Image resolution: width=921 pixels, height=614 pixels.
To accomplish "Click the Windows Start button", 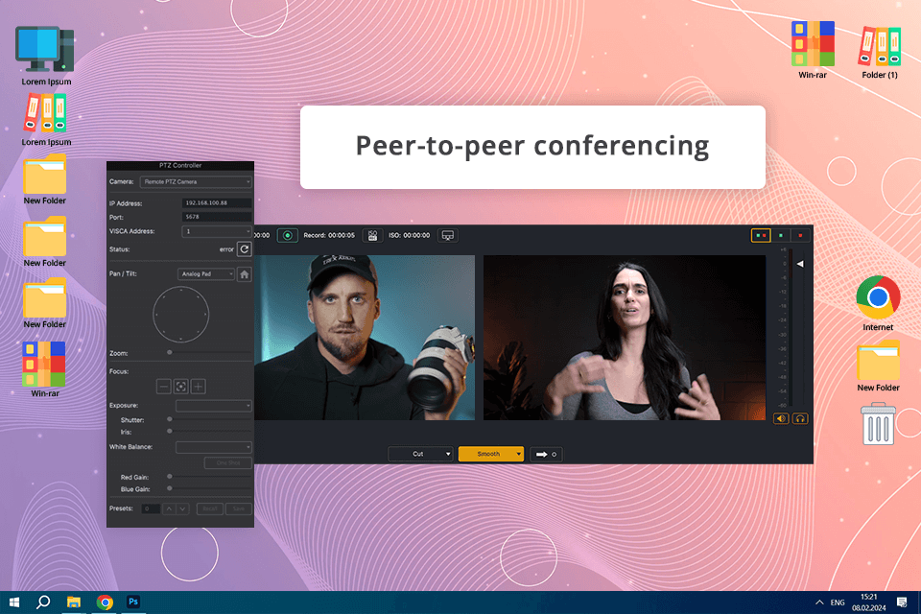I will (x=14, y=602).
